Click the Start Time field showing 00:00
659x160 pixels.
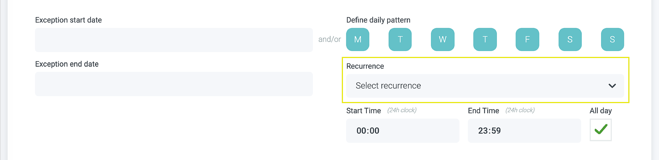click(402, 131)
